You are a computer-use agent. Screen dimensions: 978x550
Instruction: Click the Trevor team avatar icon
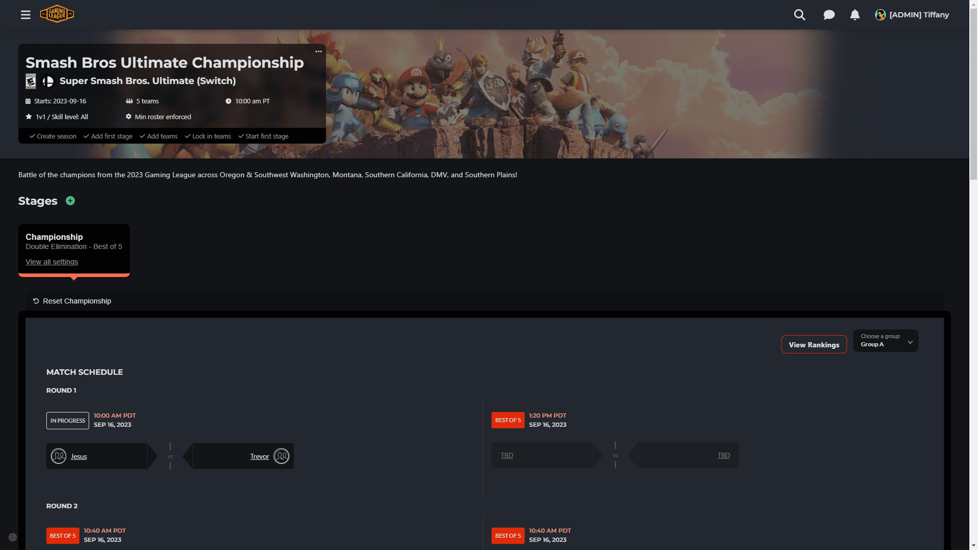click(x=281, y=456)
